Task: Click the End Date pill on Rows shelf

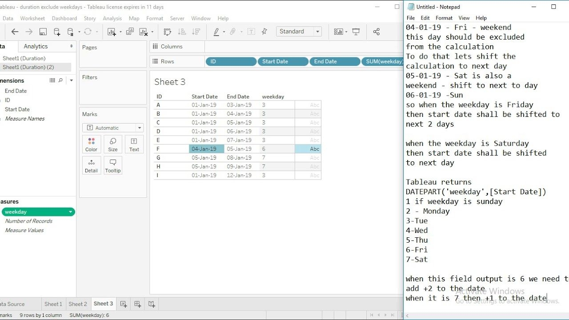Action: pyautogui.click(x=335, y=61)
